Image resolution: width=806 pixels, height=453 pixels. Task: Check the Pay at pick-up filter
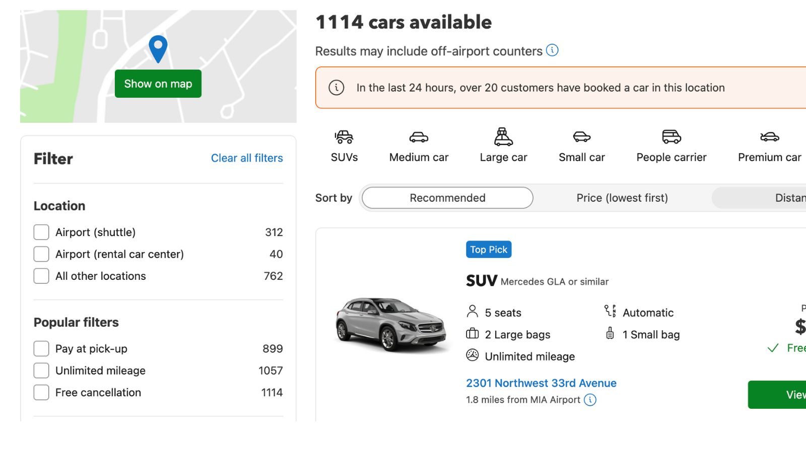coord(41,348)
